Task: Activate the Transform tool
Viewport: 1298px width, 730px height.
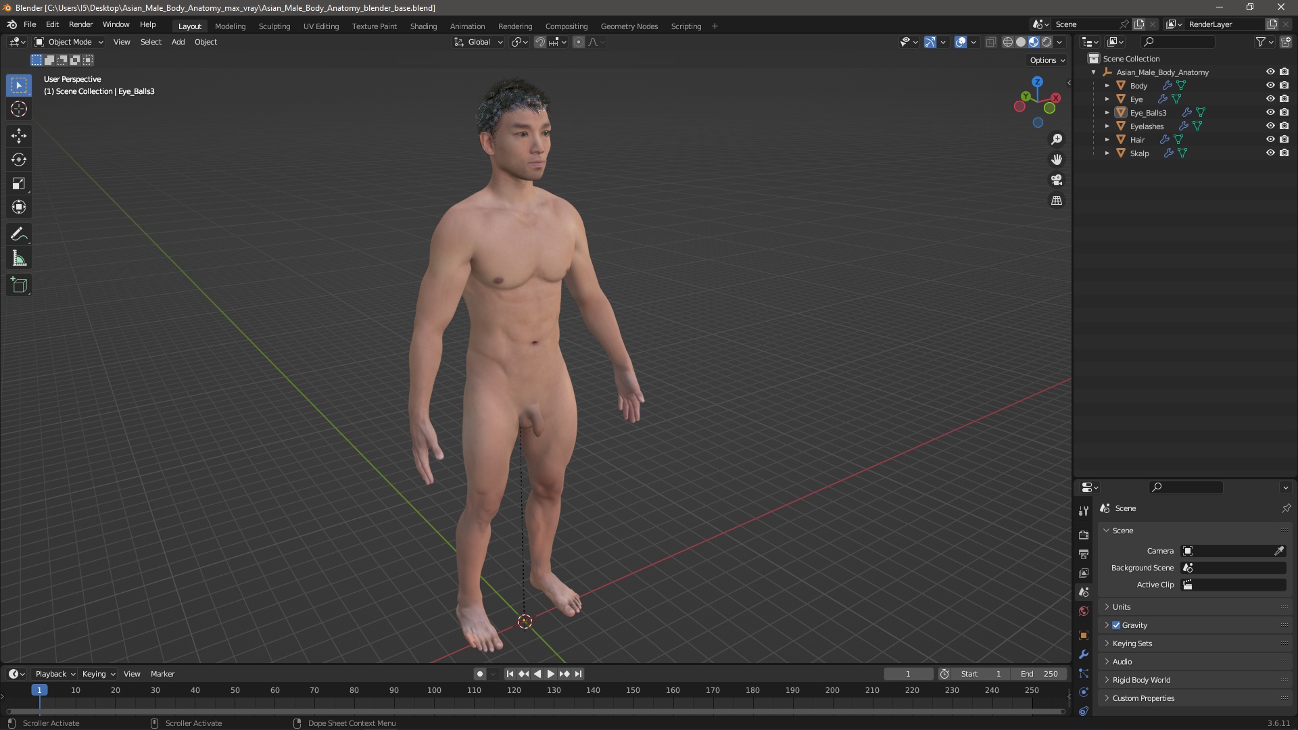Action: coord(19,207)
